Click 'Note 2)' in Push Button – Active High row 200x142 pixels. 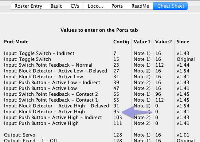(142, 123)
